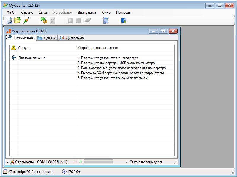Click the grayed refresh arrows toolbar icon

pyautogui.click(x=53, y=20)
